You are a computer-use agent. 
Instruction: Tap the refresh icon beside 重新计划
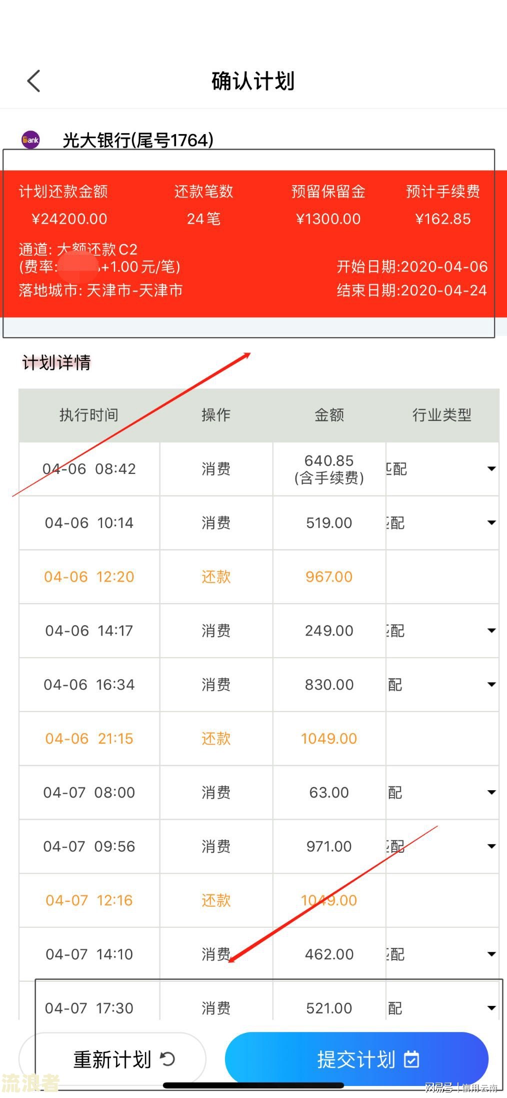[x=167, y=1059]
